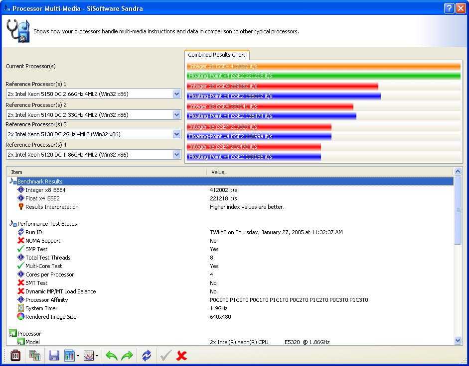The image size is (469, 366).
Task: Click the Item column header
Action: tap(107, 172)
